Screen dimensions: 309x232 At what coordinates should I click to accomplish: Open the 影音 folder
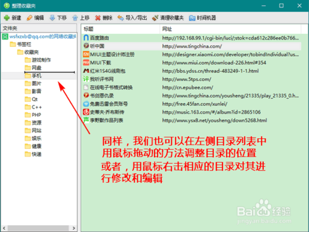[x=33, y=91]
